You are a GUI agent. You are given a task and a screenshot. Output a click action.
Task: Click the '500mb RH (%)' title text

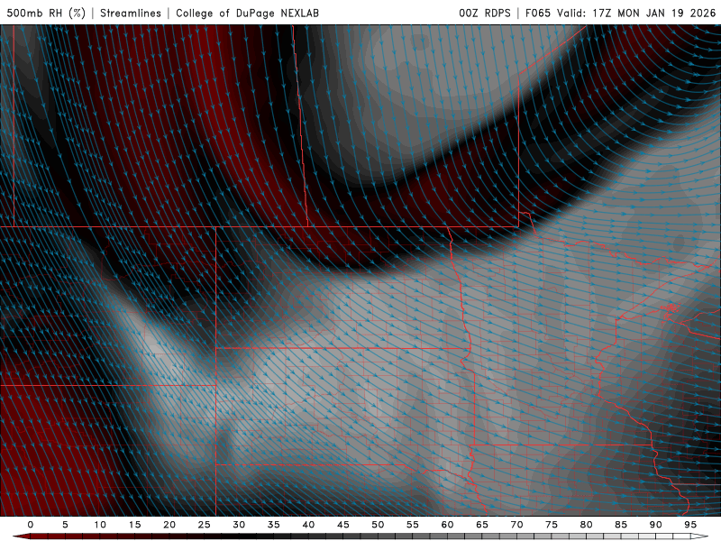46,13
